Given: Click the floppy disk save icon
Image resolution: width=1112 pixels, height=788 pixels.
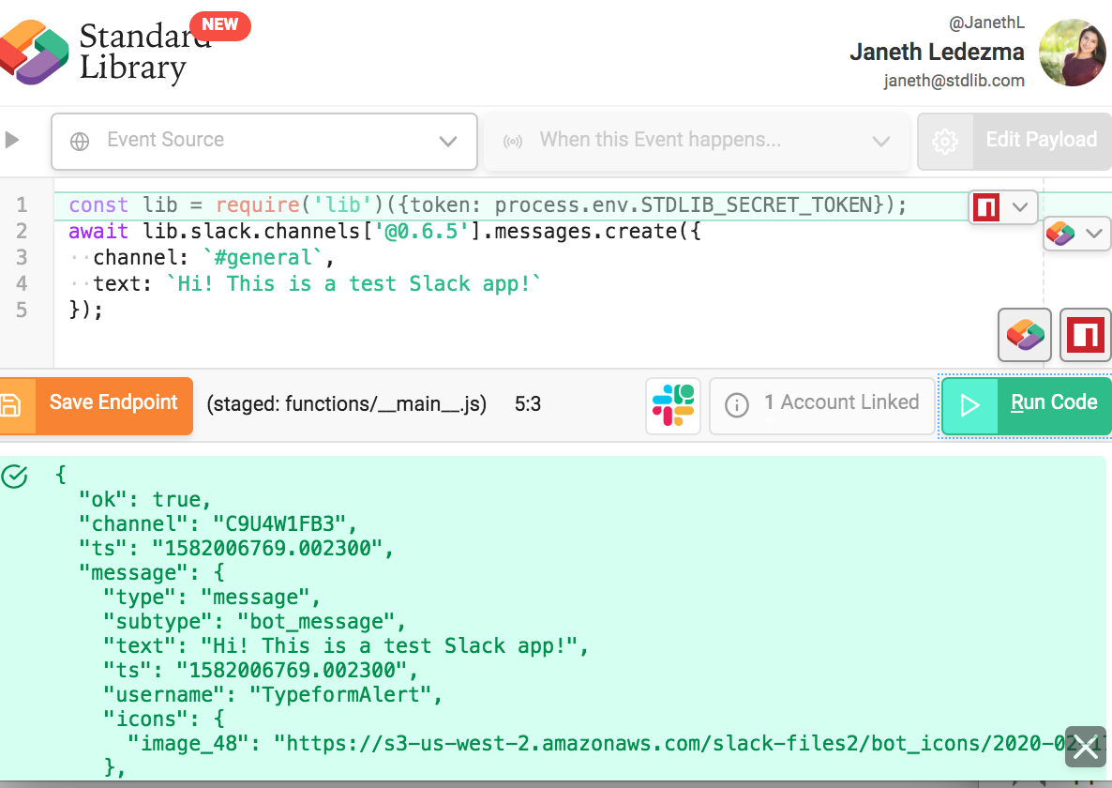Looking at the screenshot, I should 10,405.
